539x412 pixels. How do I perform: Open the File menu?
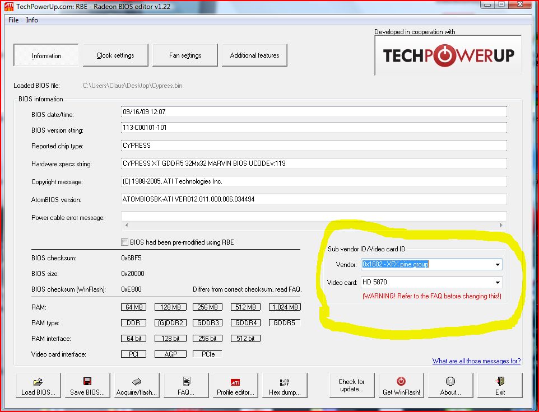(13, 20)
